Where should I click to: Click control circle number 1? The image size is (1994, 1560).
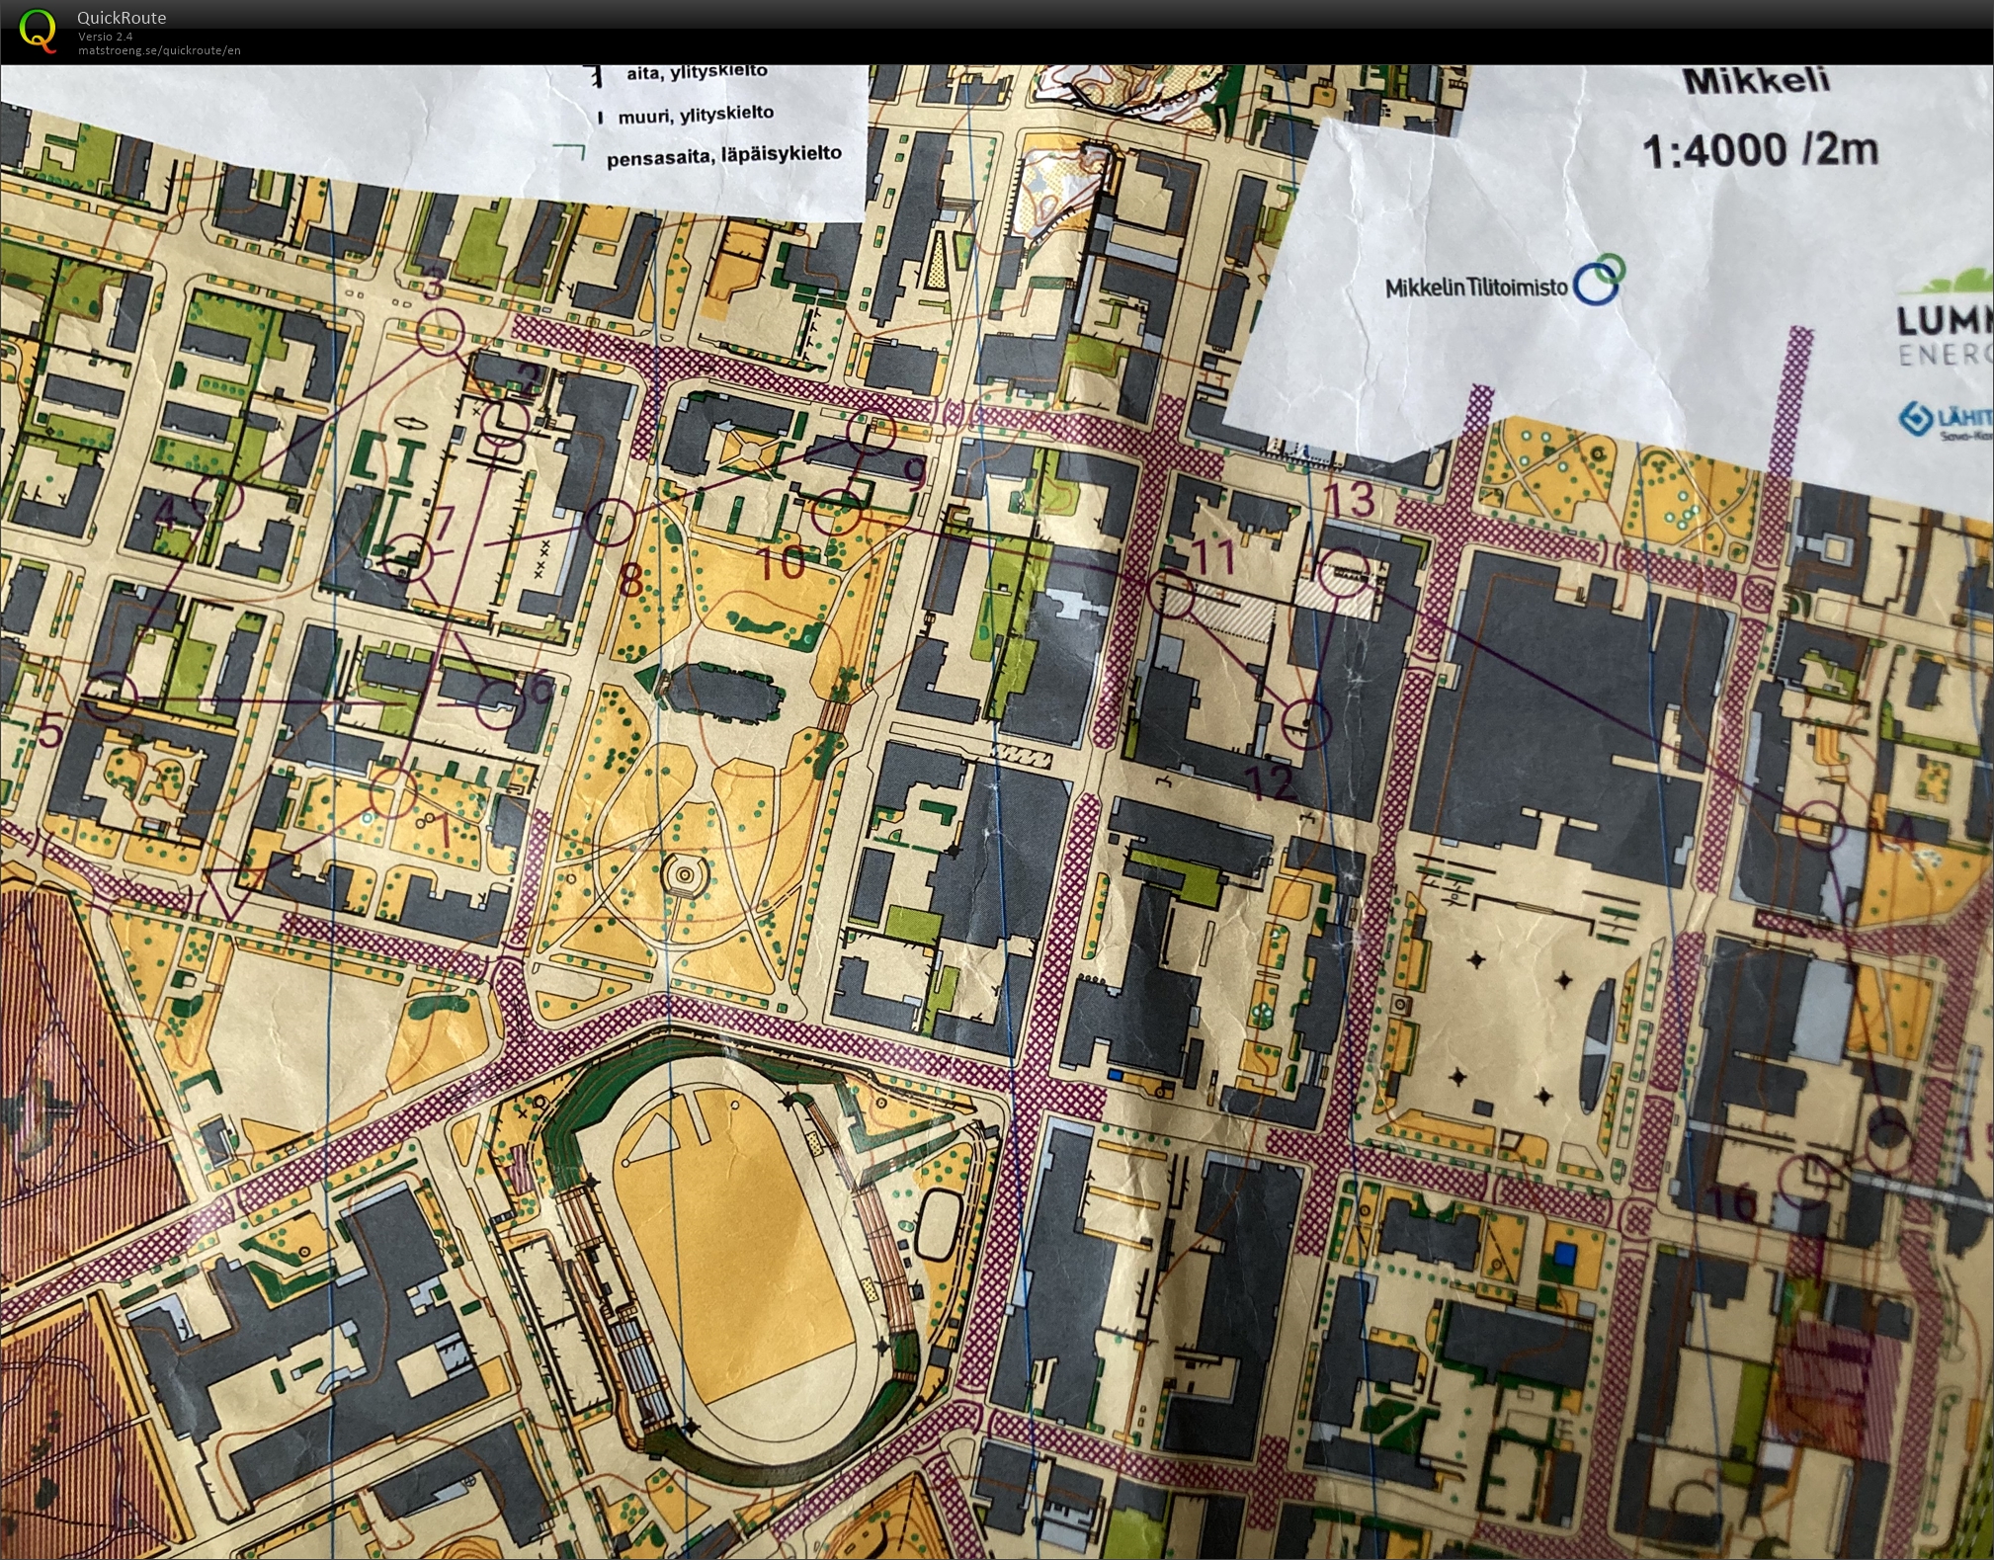click(x=392, y=793)
